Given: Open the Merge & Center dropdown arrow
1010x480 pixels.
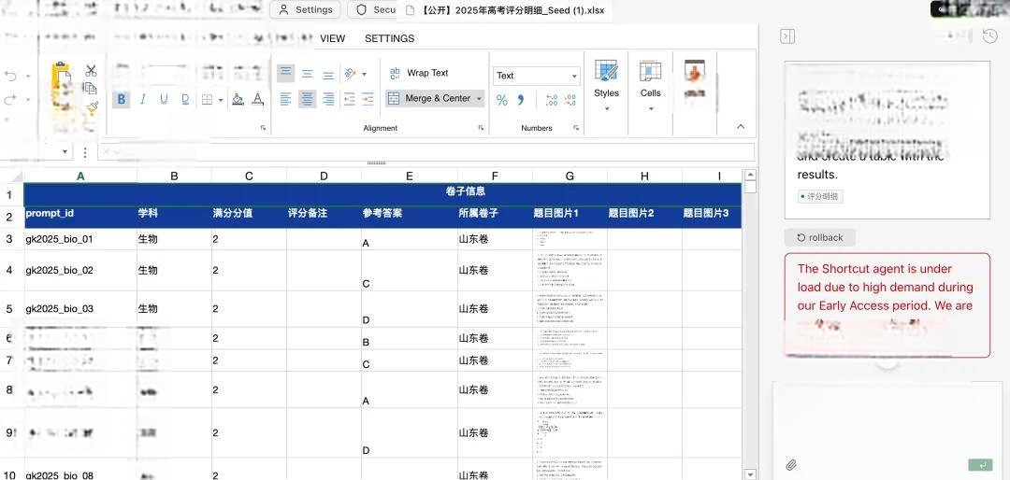Looking at the screenshot, I should [479, 98].
